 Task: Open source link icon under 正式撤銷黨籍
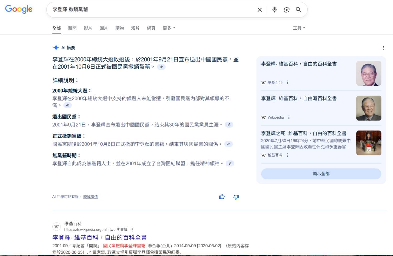pyautogui.click(x=228, y=144)
